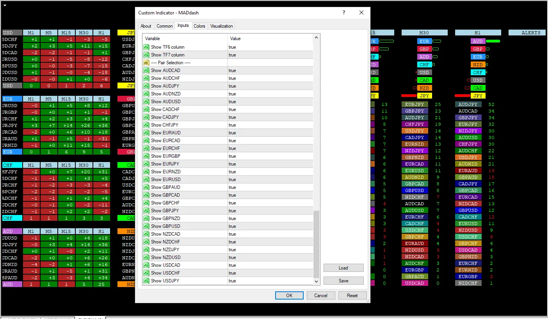Viewport: 548px width, 319px height.
Task: Click the Show TF6 column variable icon
Action: (146, 47)
